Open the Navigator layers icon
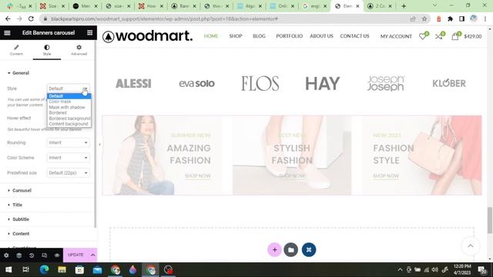Viewport: 493px width, 277px height. [x=18, y=255]
